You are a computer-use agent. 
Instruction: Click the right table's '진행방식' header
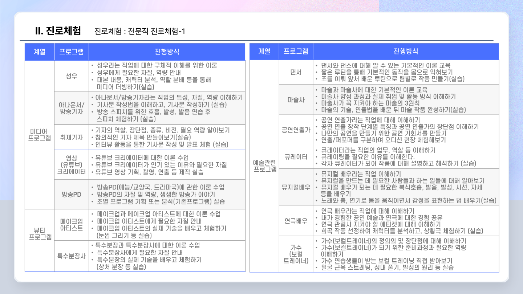click(406, 52)
